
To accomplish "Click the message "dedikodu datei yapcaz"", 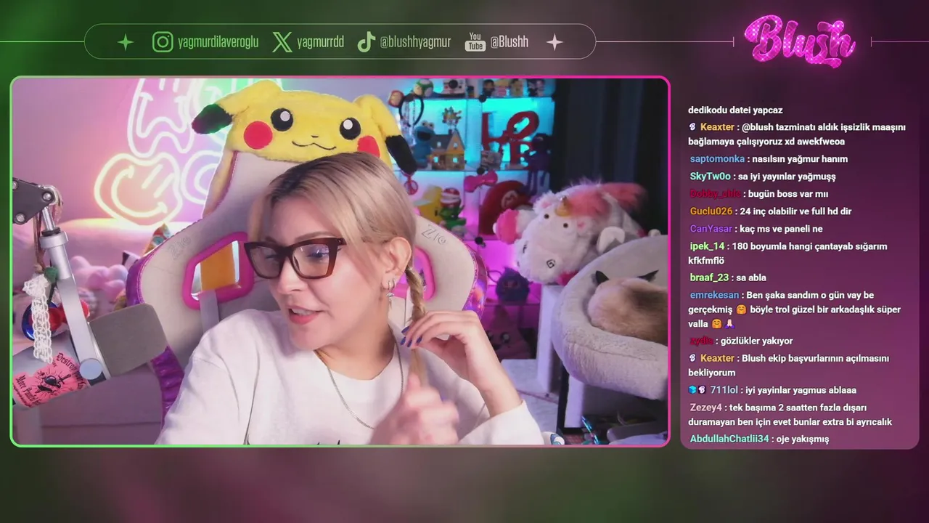I will pyautogui.click(x=735, y=110).
